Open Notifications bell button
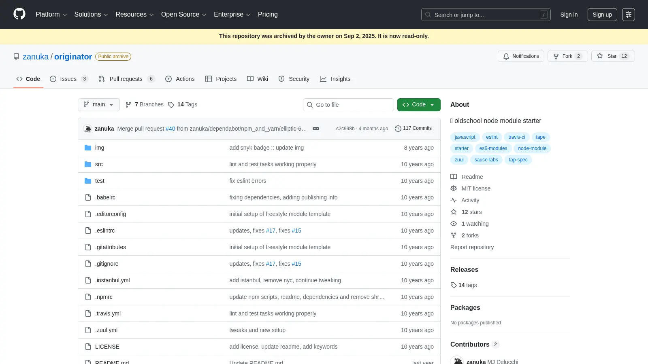 point(521,56)
